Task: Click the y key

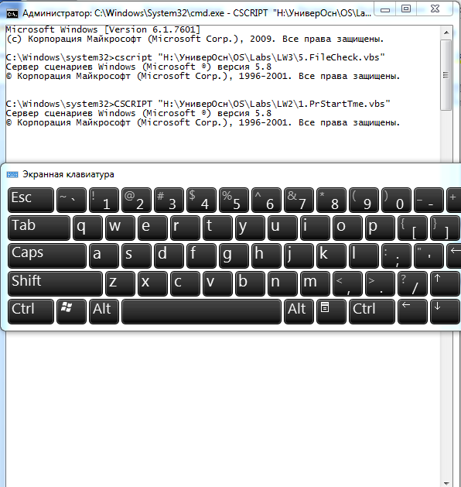Action: (250, 228)
